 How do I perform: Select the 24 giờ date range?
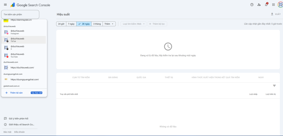click(61, 24)
